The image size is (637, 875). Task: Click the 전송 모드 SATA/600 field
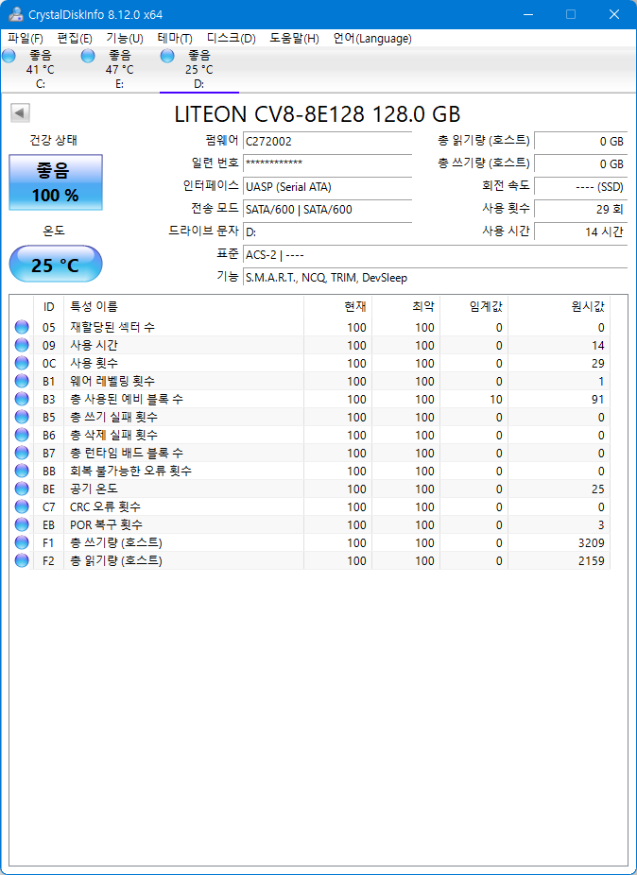(x=328, y=209)
